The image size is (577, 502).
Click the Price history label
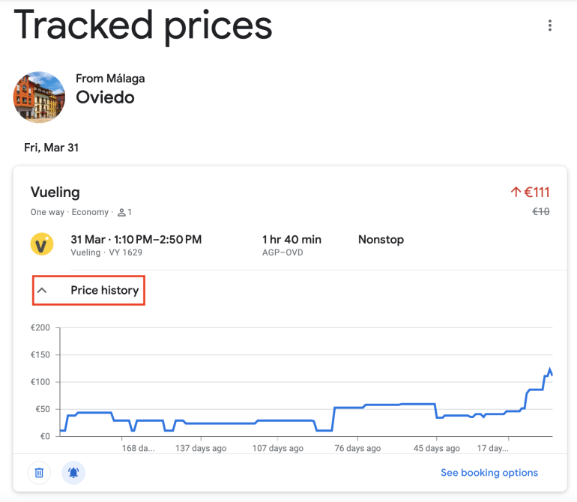104,290
